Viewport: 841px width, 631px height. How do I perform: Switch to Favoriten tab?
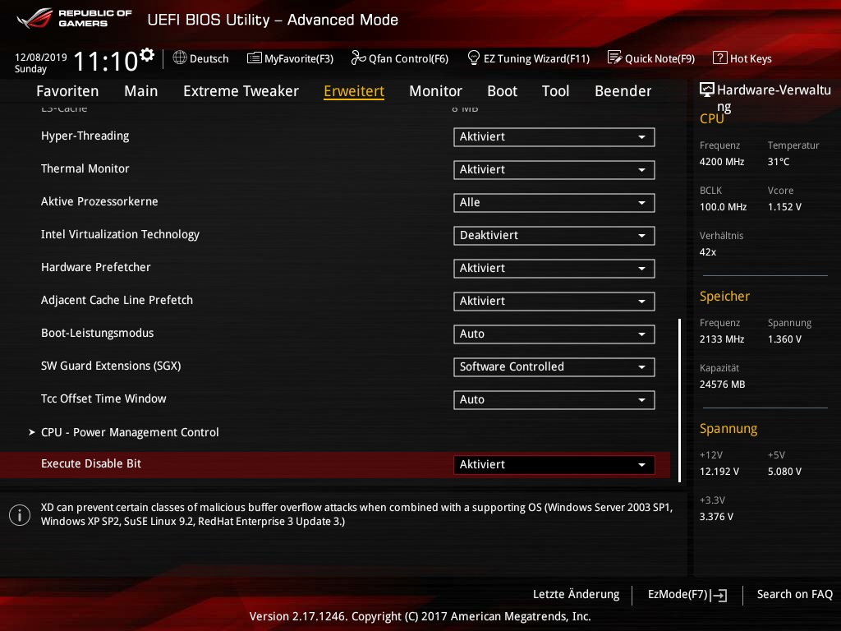tap(67, 90)
